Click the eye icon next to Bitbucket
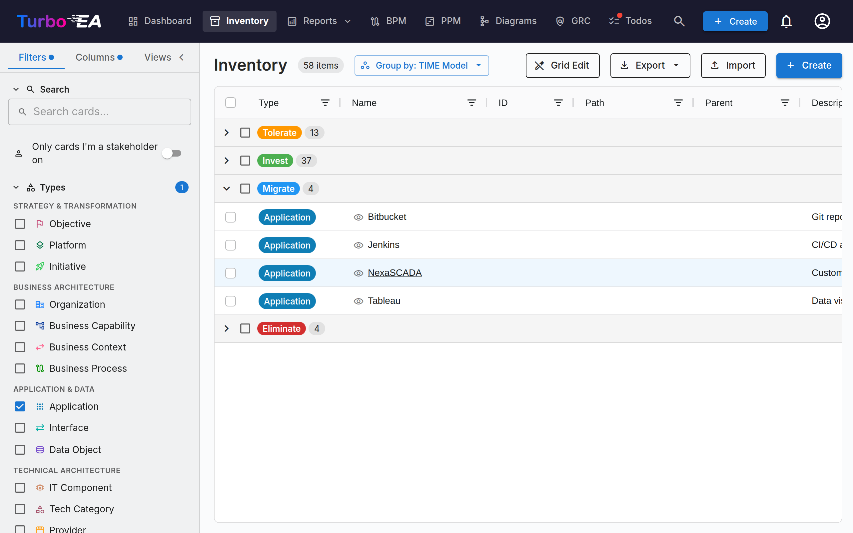This screenshot has width=853, height=533. [x=359, y=217]
